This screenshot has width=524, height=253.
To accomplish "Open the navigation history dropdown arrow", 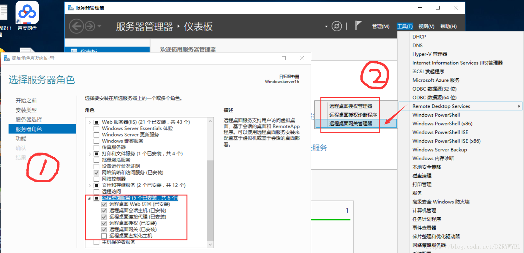I will pos(99,26).
